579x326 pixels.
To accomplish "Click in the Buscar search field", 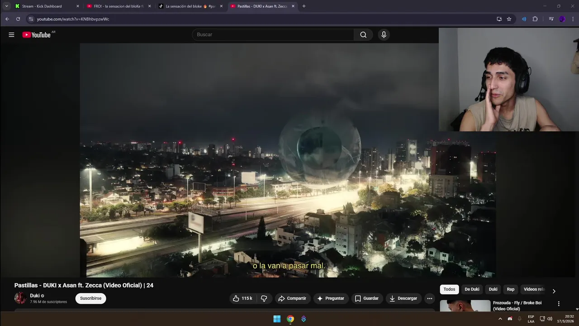I will click(x=273, y=34).
